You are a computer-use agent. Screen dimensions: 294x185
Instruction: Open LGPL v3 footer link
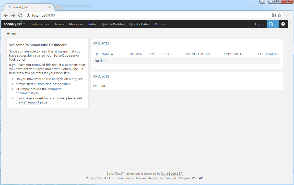[109, 178]
